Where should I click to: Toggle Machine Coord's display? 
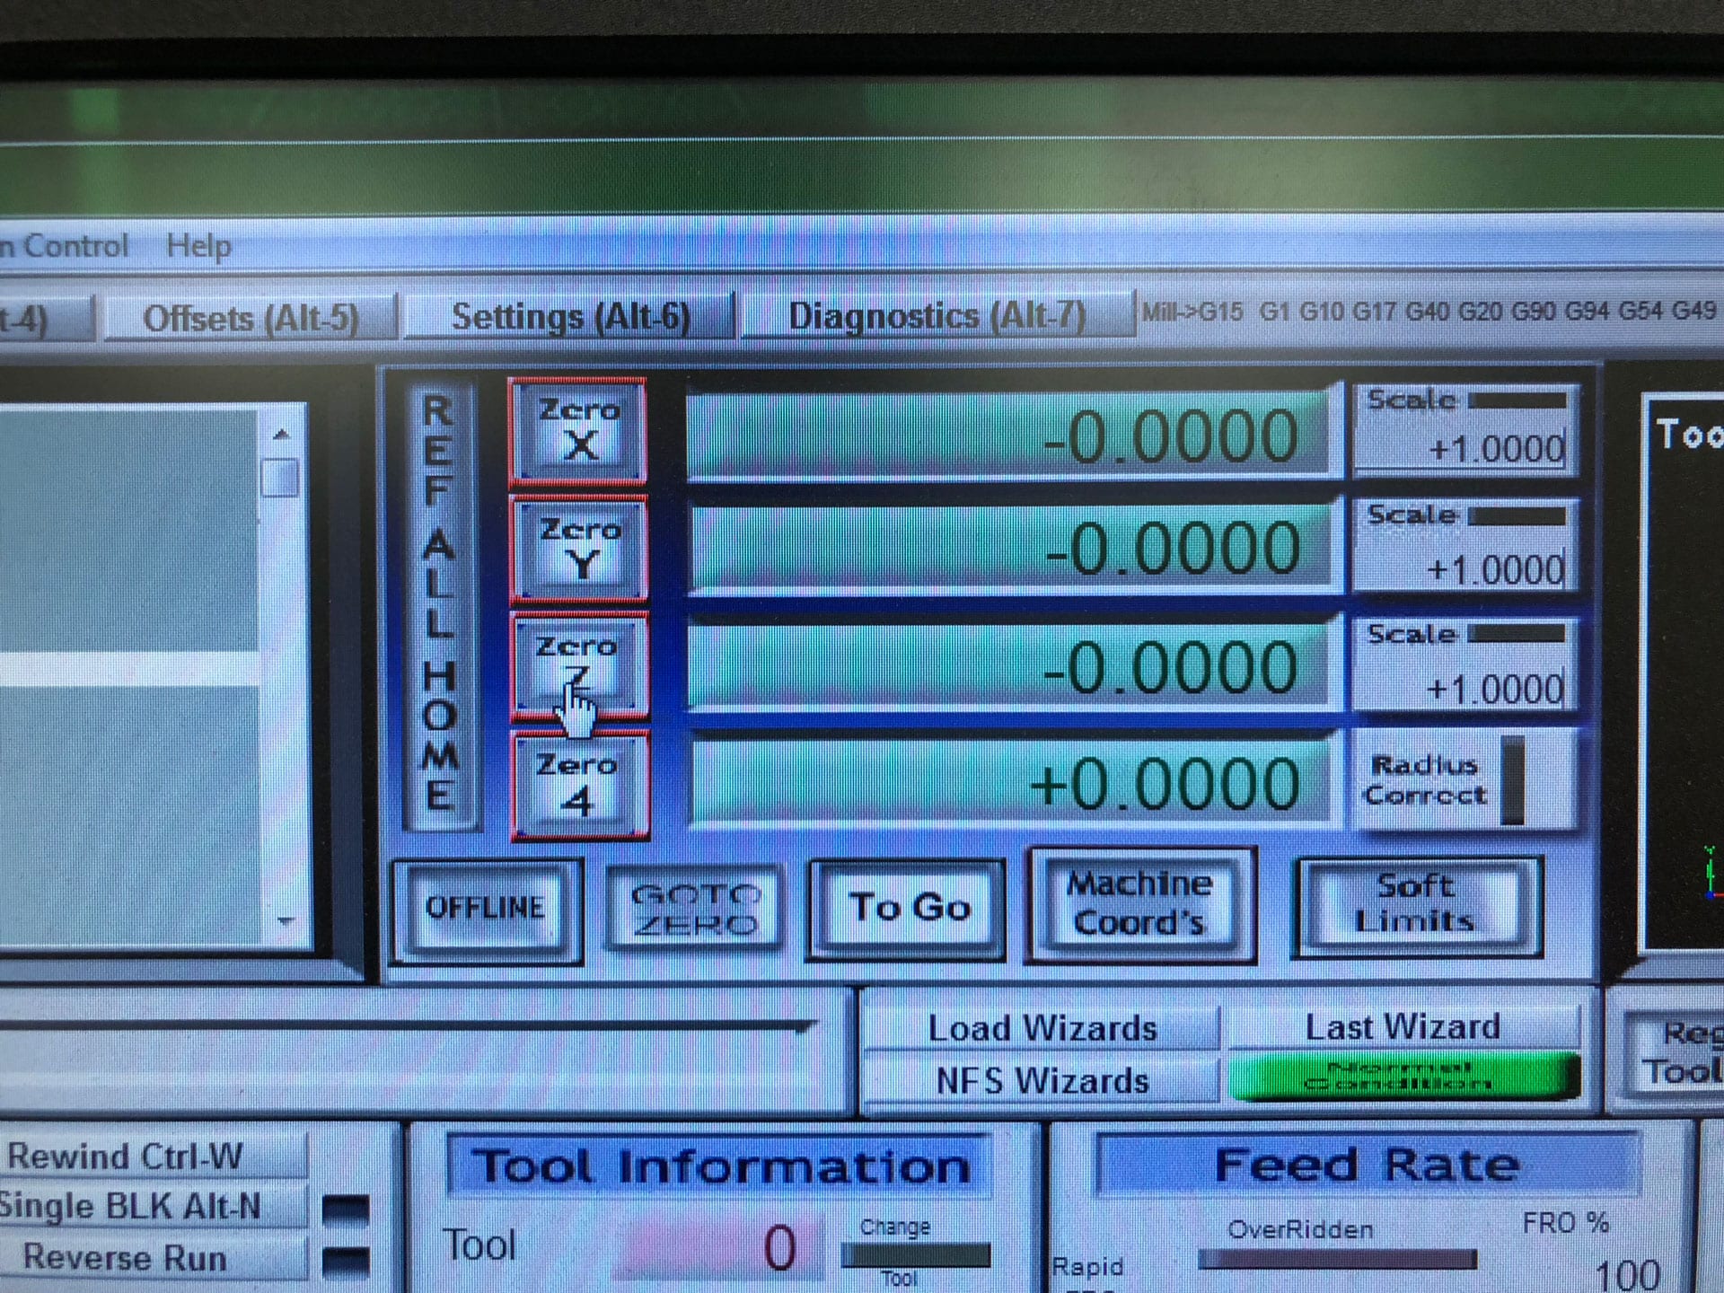tap(1139, 904)
